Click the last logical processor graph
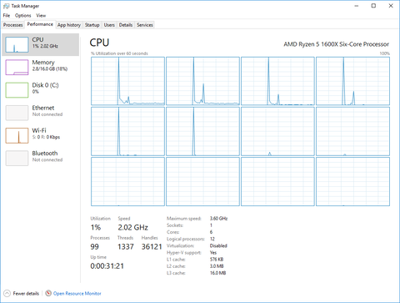Screen dimensions: 400x303 point(352,181)
